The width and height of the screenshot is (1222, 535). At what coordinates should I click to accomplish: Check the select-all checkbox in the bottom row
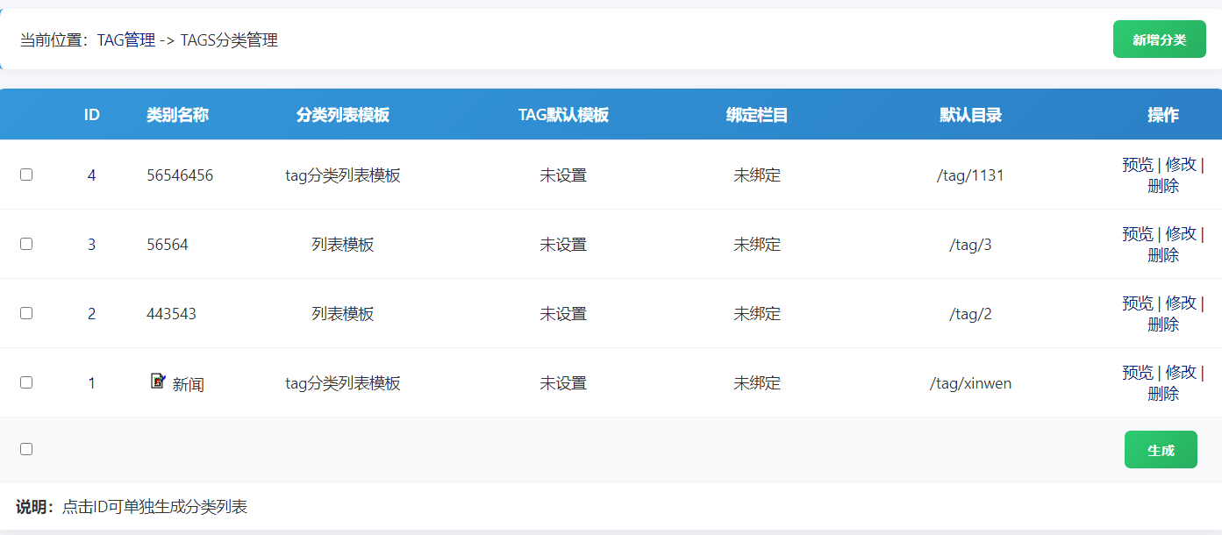coord(25,448)
